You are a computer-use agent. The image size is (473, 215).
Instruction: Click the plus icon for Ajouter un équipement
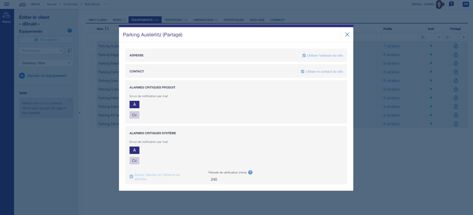coord(22,75)
